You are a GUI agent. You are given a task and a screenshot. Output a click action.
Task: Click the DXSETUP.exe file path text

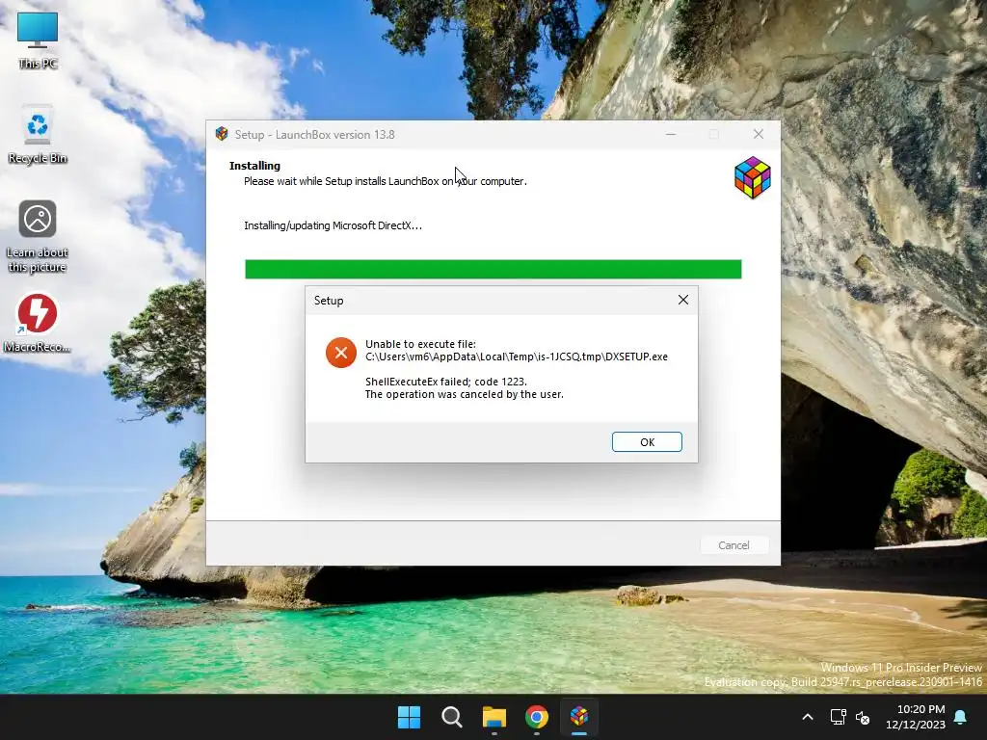click(517, 357)
